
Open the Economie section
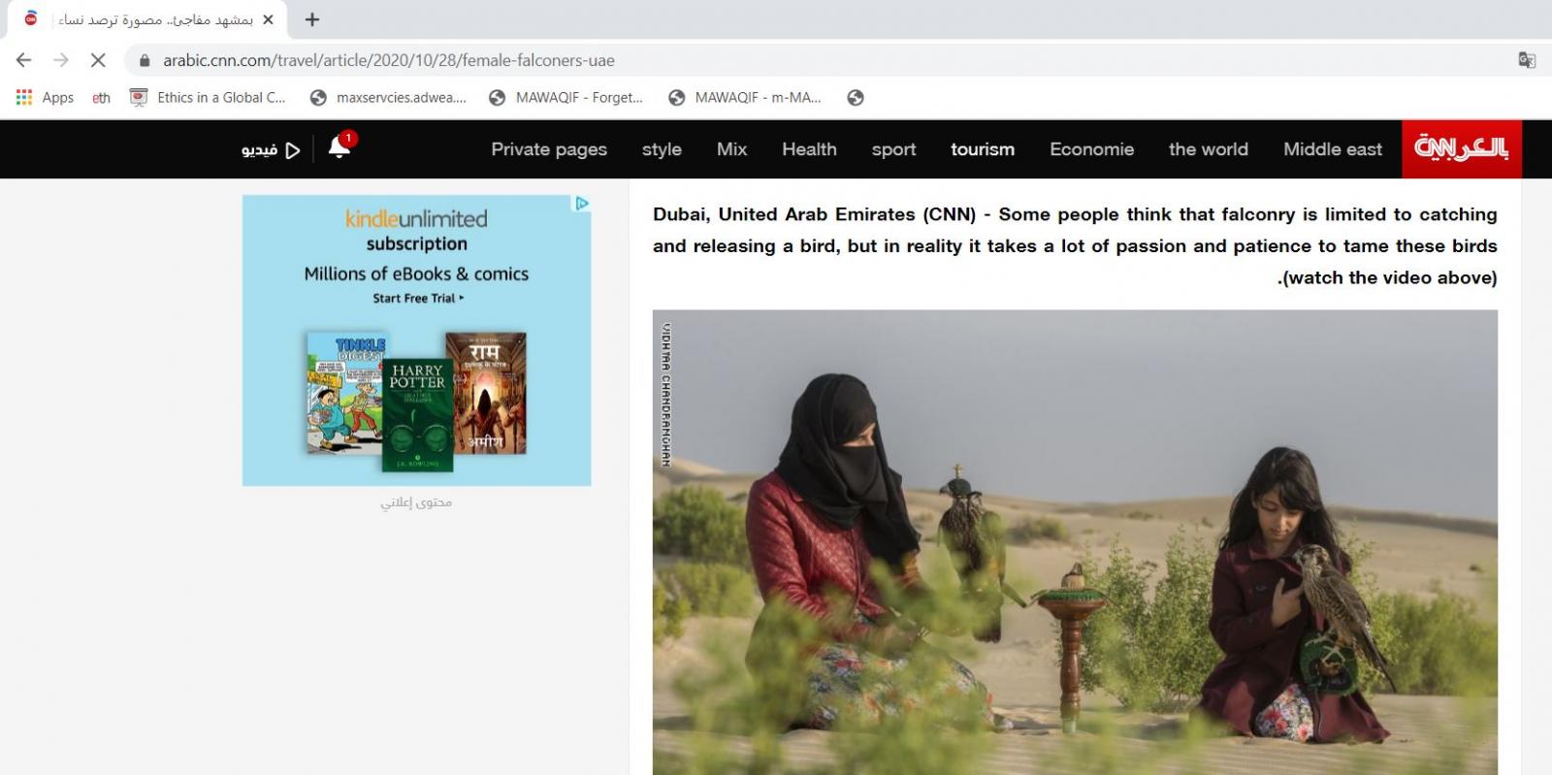(1091, 149)
